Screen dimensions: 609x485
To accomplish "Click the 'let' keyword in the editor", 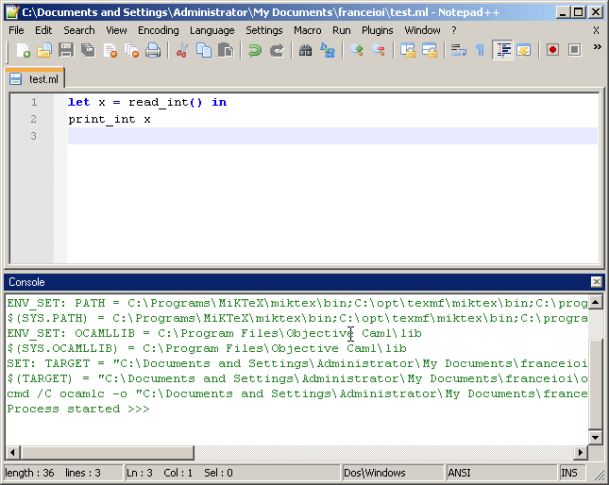I will pyautogui.click(x=79, y=102).
